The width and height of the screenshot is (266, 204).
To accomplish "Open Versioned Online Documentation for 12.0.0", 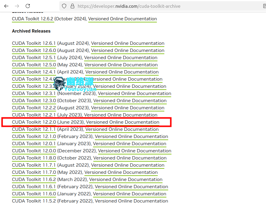I will (x=135, y=151).
